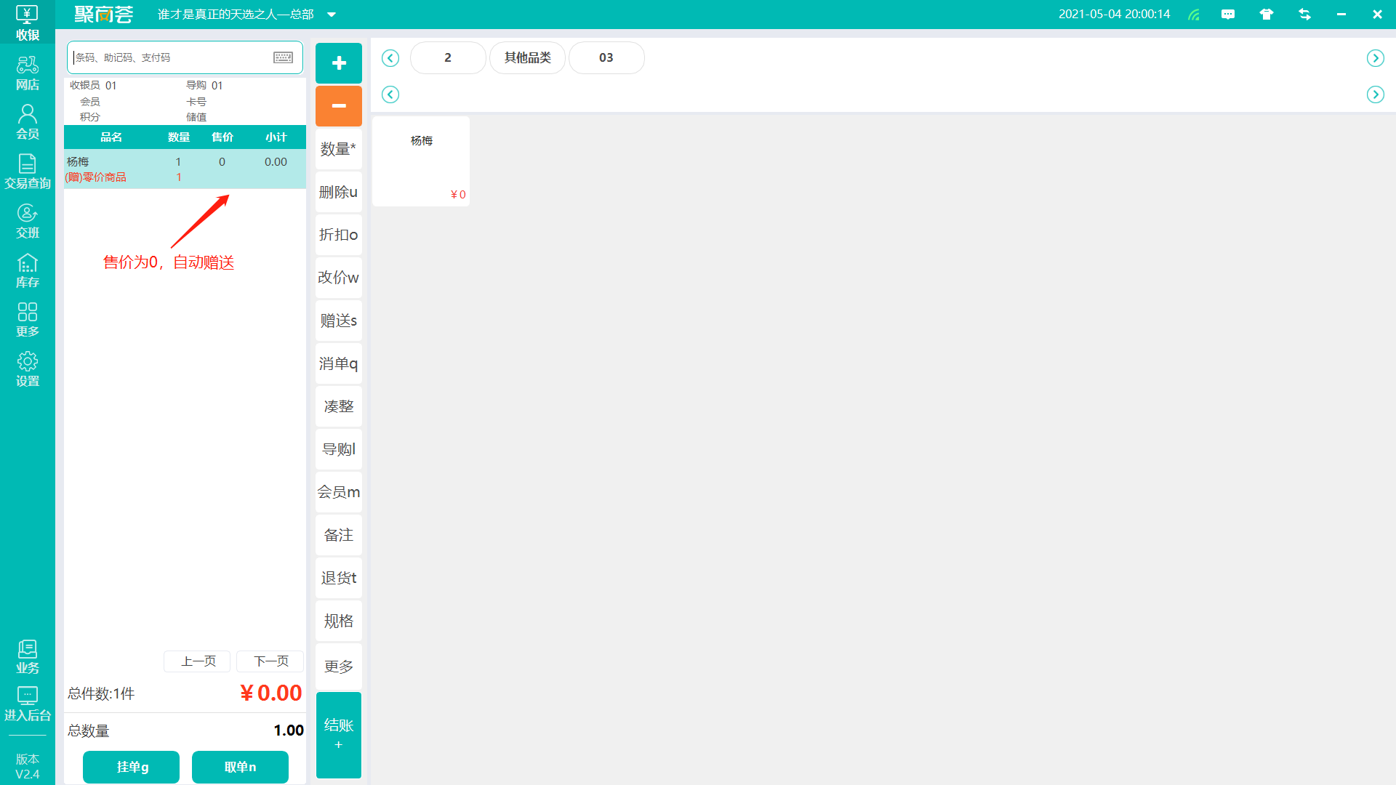Viewport: 1396px width, 785px height.
Task: Click the ¥0.00 total amount
Action: pos(270,693)
